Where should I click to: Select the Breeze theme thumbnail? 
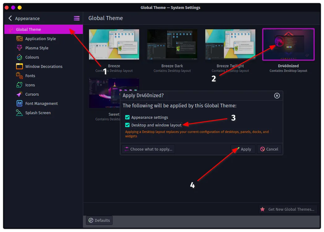click(x=114, y=44)
